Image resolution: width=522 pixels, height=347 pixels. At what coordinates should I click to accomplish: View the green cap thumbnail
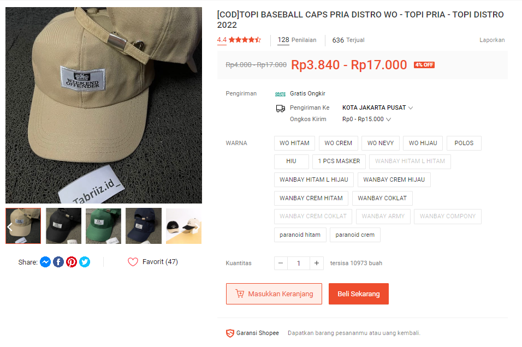[104, 226]
